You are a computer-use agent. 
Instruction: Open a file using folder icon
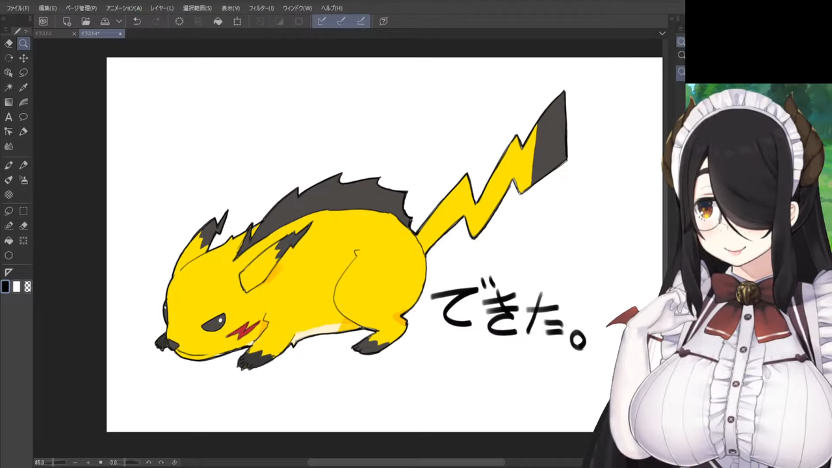[x=86, y=21]
